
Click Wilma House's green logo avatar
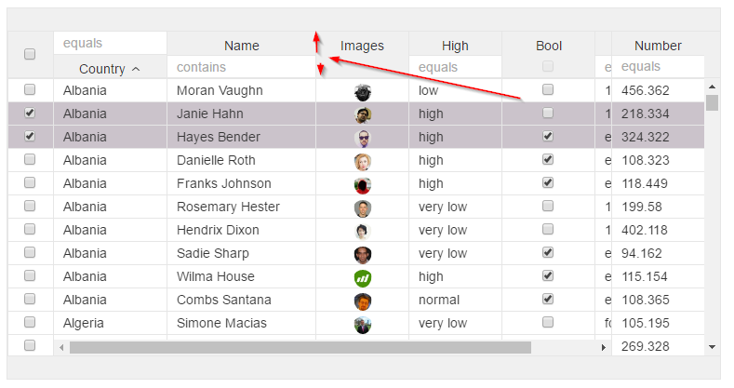click(362, 278)
